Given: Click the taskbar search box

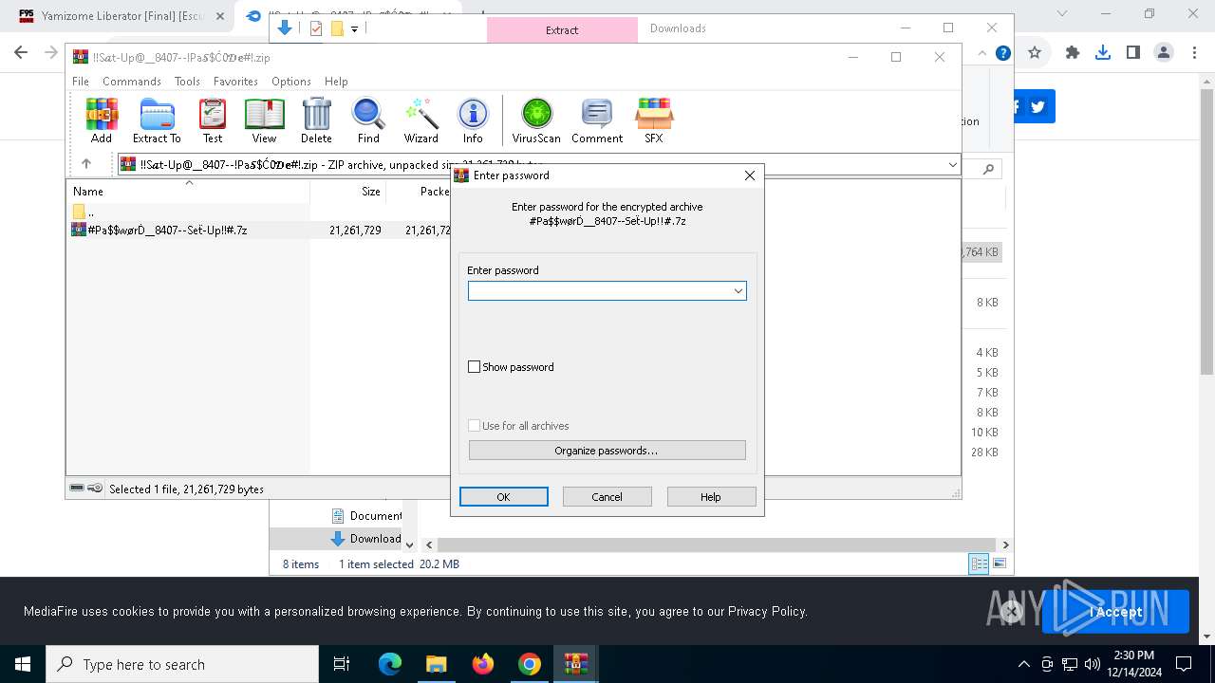Looking at the screenshot, I should click(182, 664).
